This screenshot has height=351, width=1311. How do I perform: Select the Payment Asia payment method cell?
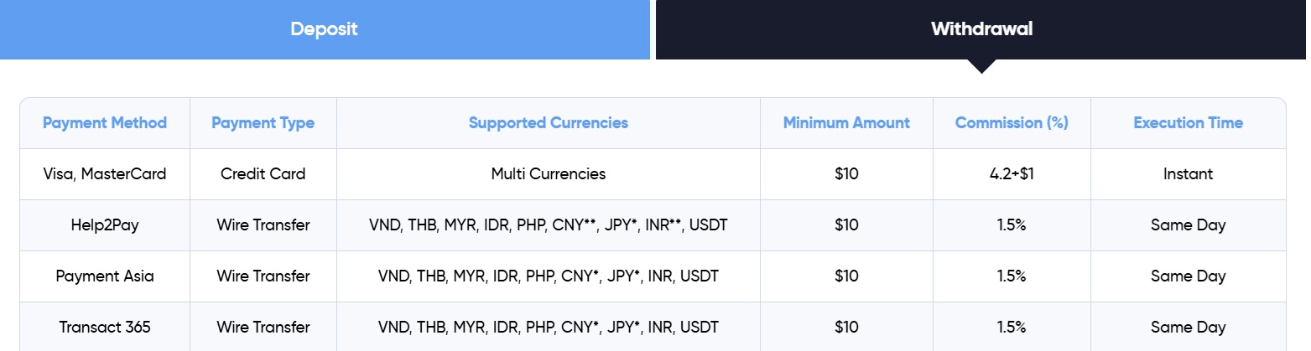[x=105, y=276]
